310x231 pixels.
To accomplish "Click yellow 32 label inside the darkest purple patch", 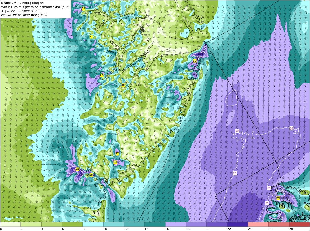I will (x=77, y=169).
